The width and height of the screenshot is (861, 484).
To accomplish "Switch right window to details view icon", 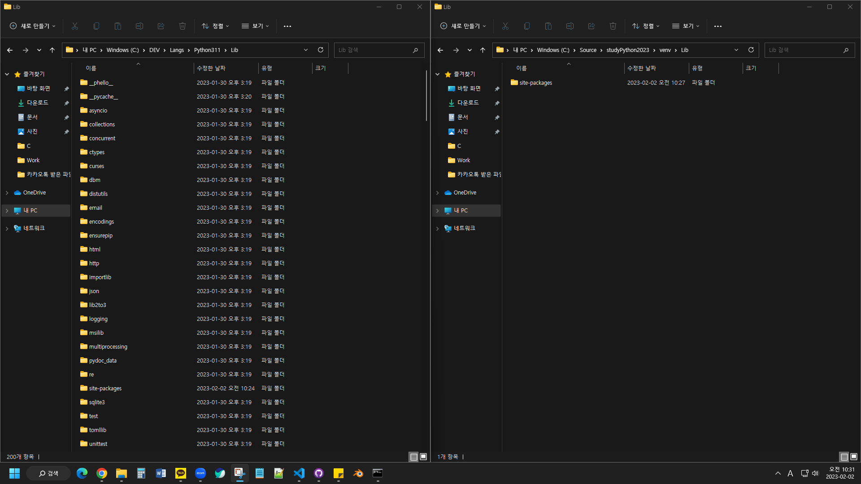I will pos(844,457).
